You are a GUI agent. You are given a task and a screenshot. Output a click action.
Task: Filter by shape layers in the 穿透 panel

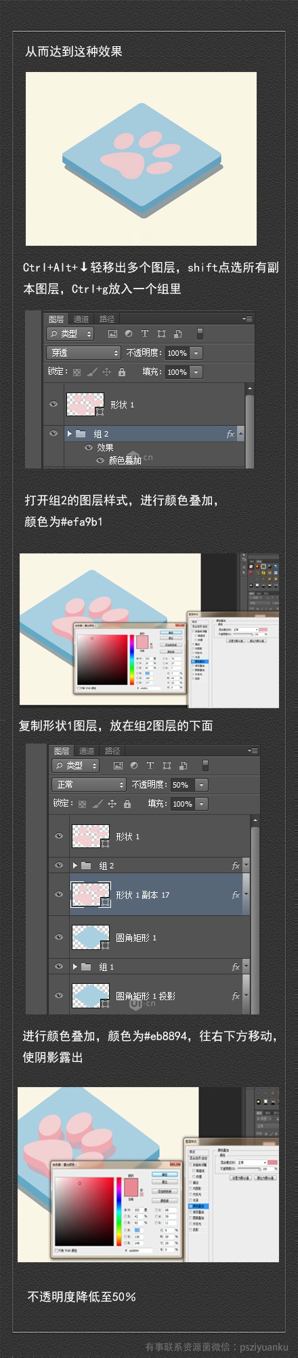pyautogui.click(x=161, y=334)
